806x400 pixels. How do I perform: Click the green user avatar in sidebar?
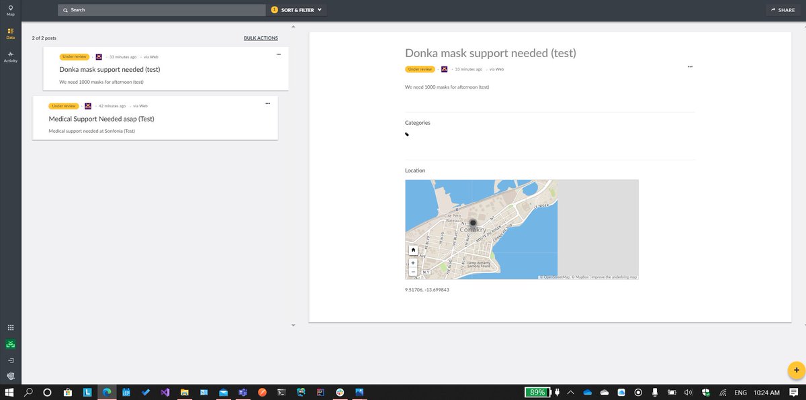click(10, 344)
